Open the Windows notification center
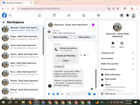 pos(136,102)
